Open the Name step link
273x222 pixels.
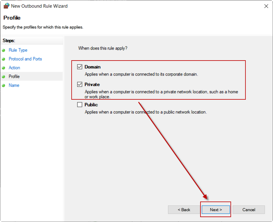[x=14, y=85]
